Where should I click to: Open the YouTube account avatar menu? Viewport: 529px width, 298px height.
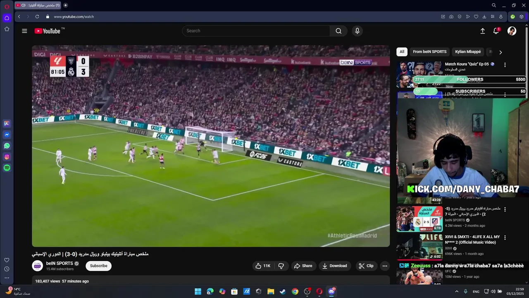coord(512,31)
